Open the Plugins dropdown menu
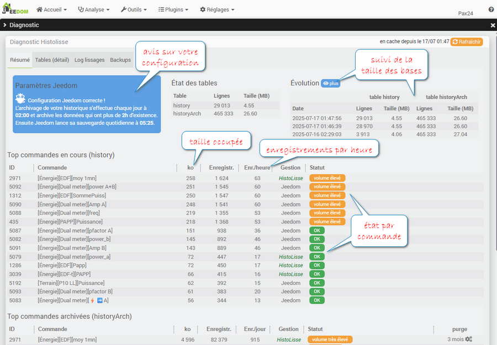497x345 pixels. (173, 9)
